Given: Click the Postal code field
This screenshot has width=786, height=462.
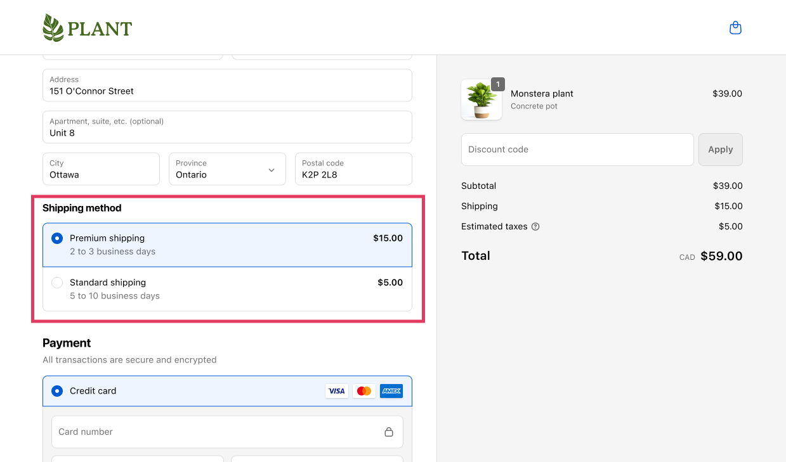Looking at the screenshot, I should pyautogui.click(x=353, y=169).
